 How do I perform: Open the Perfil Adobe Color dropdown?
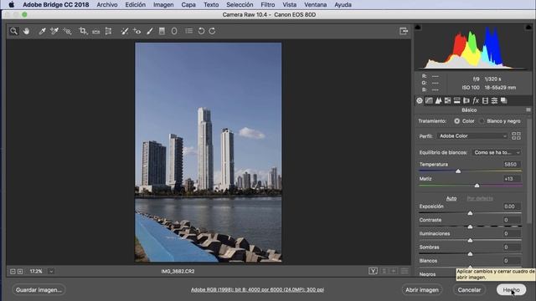coord(472,135)
